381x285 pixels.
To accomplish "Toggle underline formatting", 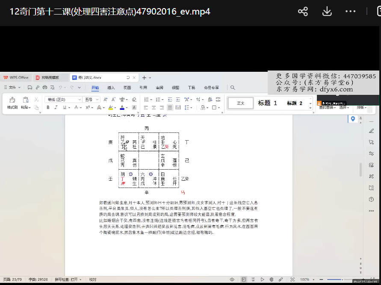I will click(x=65, y=108).
